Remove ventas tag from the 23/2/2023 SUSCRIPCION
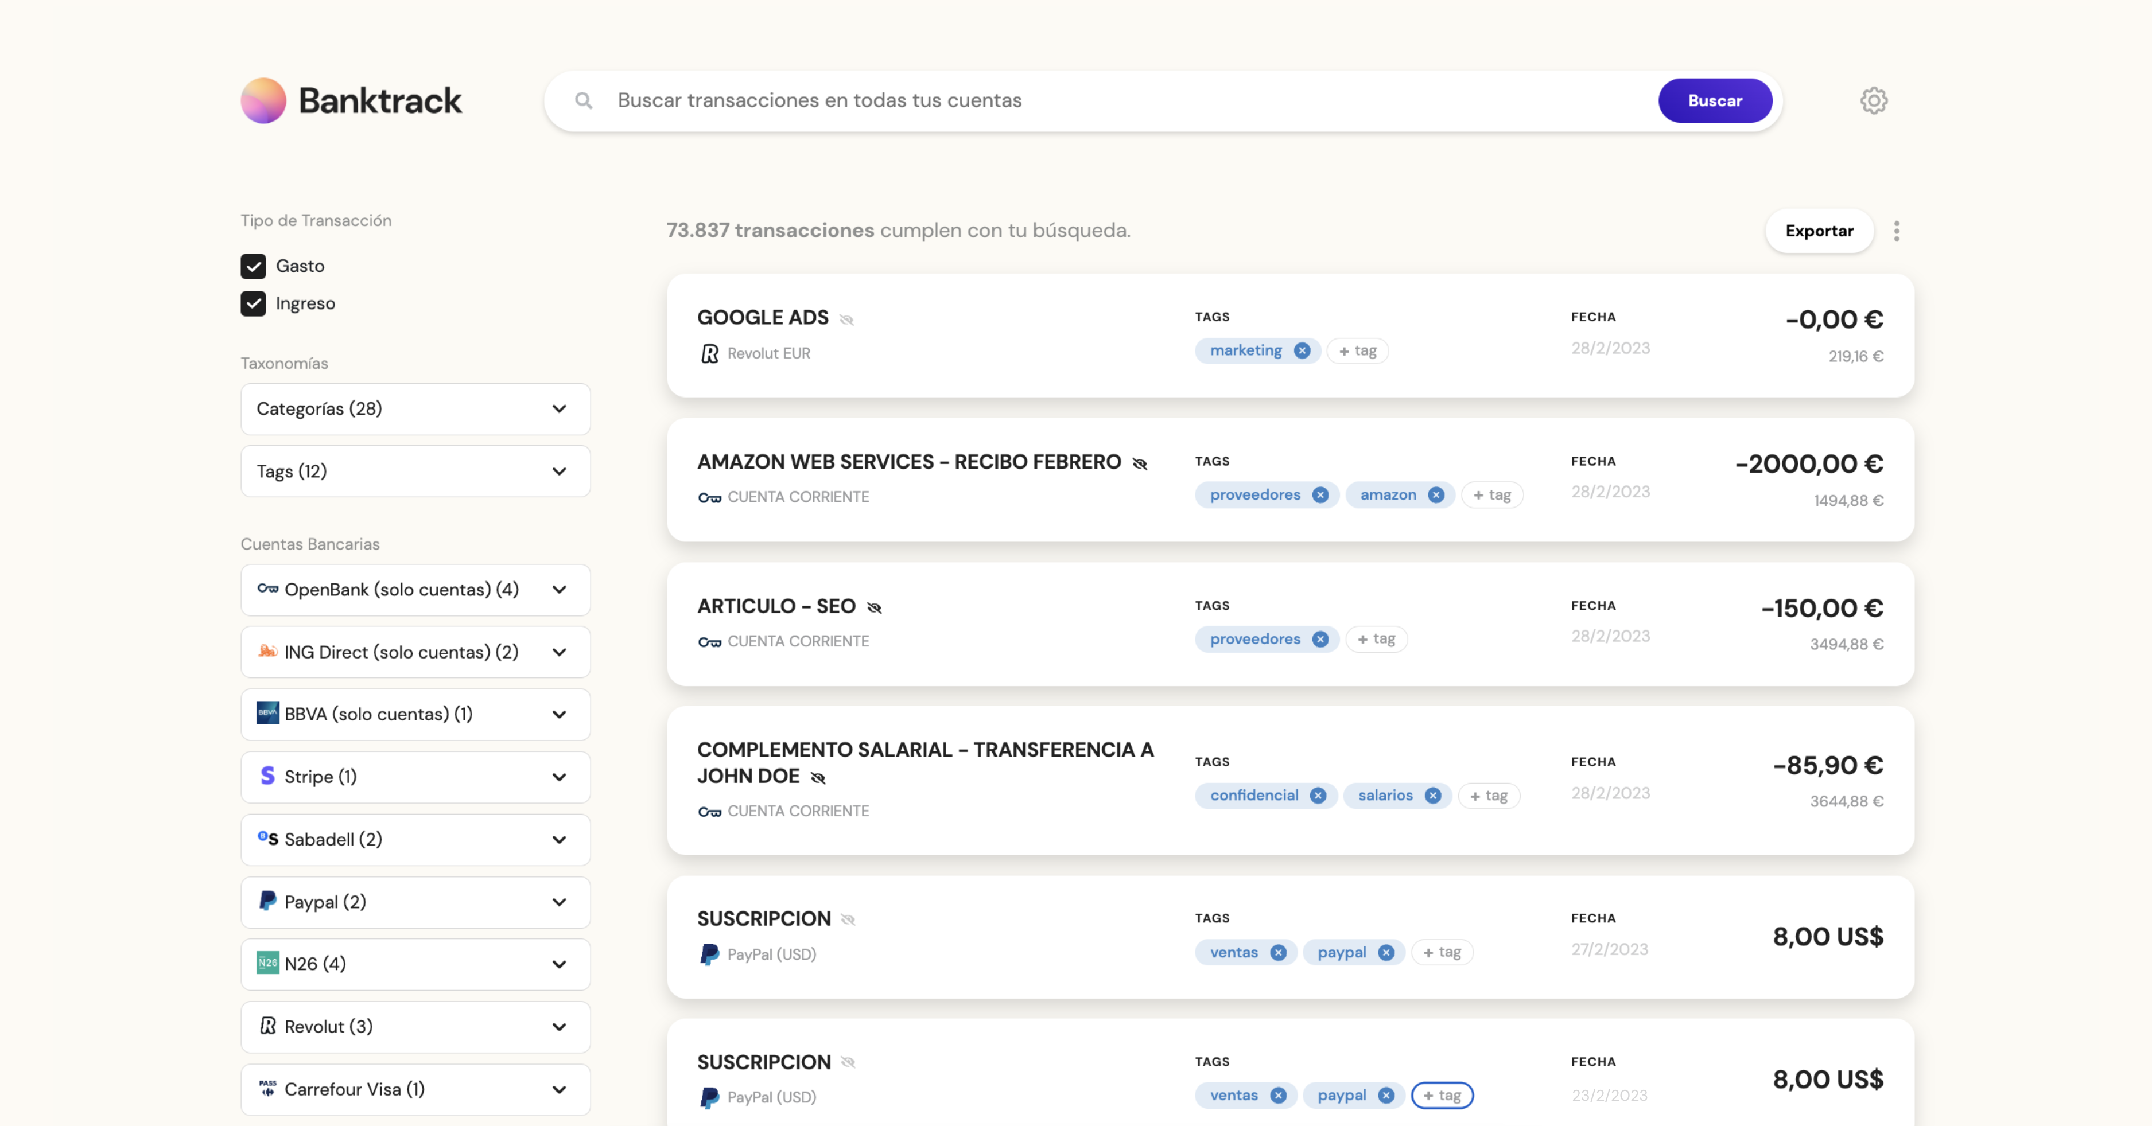 pyautogui.click(x=1278, y=1095)
